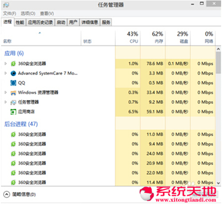The width and height of the screenshot is (222, 204).
Task: Click the 360 icon in the 24.0 MB row
Action: tap(13, 154)
